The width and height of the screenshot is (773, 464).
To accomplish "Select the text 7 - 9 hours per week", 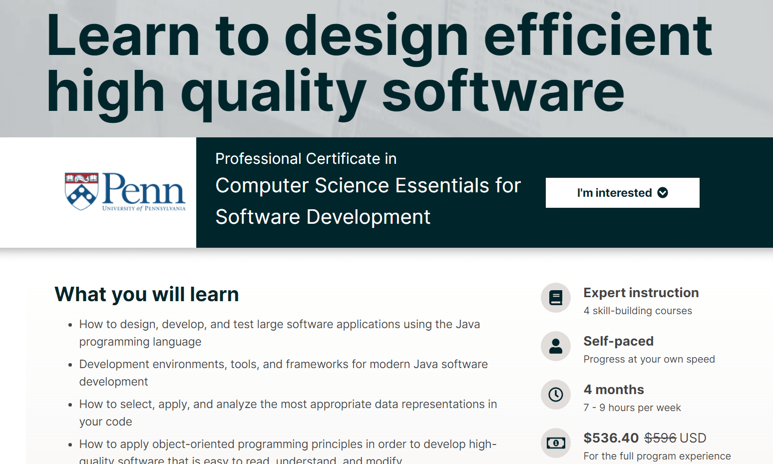I will click(632, 408).
